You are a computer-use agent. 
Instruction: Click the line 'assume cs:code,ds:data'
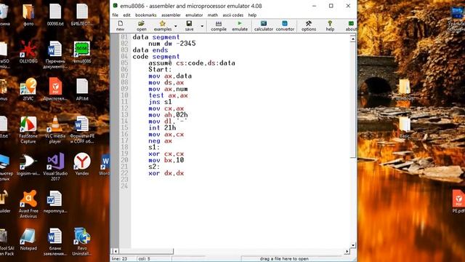click(192, 63)
